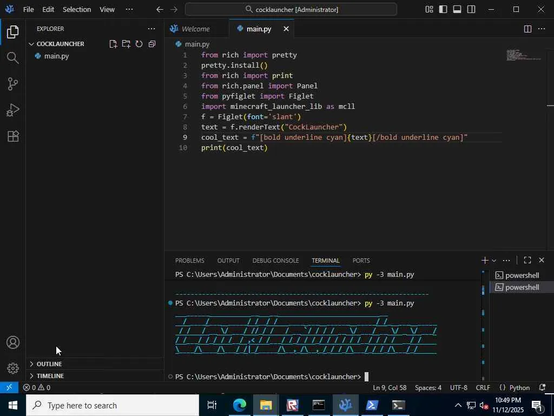The image size is (554, 416).
Task: Open the Edit menu
Action: coord(48,10)
